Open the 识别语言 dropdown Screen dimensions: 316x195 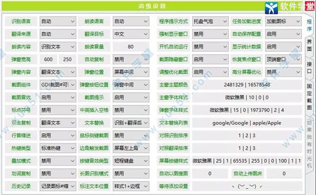tap(58, 22)
